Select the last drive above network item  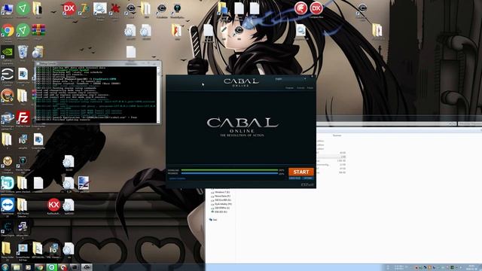click(219, 212)
